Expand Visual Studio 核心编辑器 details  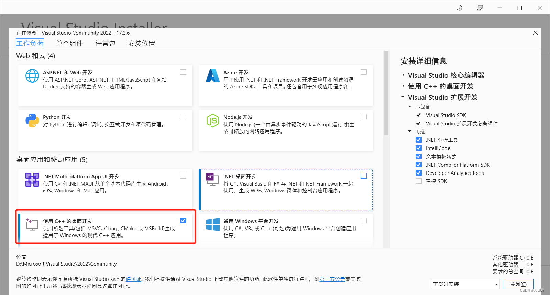(403, 75)
